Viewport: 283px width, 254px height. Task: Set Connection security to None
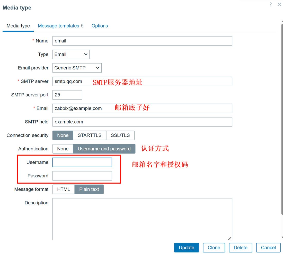pyautogui.click(x=63, y=135)
